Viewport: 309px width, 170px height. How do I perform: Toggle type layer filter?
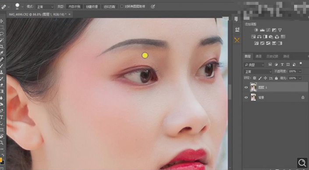pos(282,64)
